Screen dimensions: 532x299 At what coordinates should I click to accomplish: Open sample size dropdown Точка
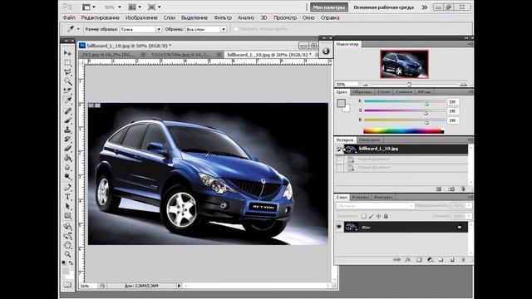[159, 30]
